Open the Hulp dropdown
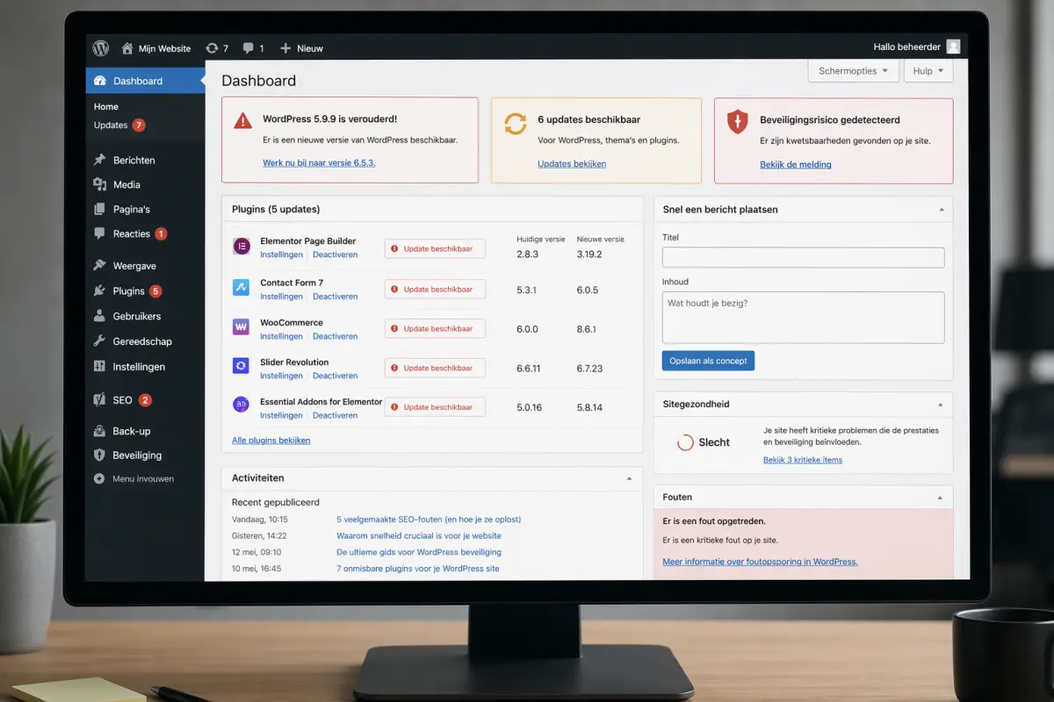Viewport: 1054px width, 702px height. pos(928,71)
